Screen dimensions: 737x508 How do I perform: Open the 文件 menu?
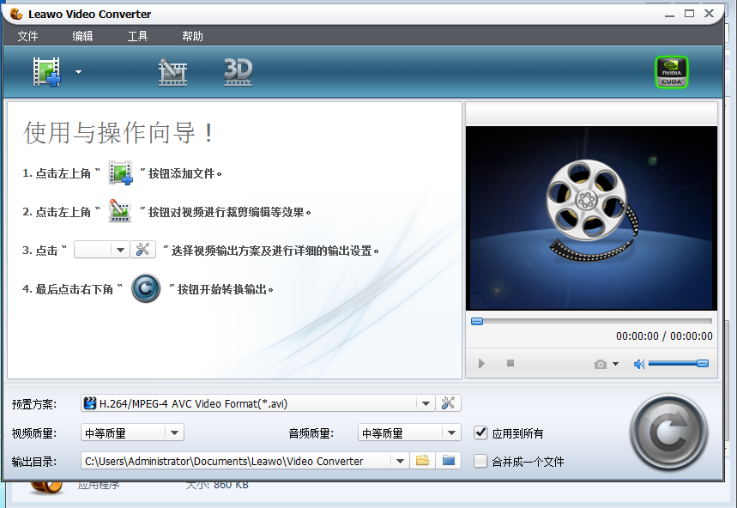28,36
